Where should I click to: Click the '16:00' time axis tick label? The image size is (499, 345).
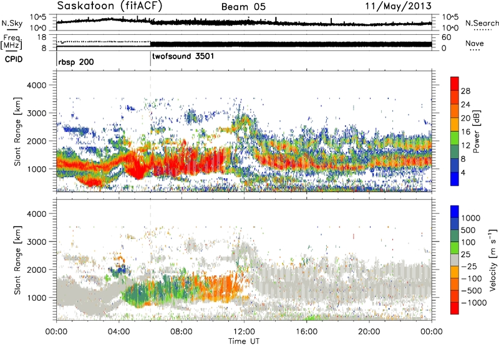pos(306,332)
